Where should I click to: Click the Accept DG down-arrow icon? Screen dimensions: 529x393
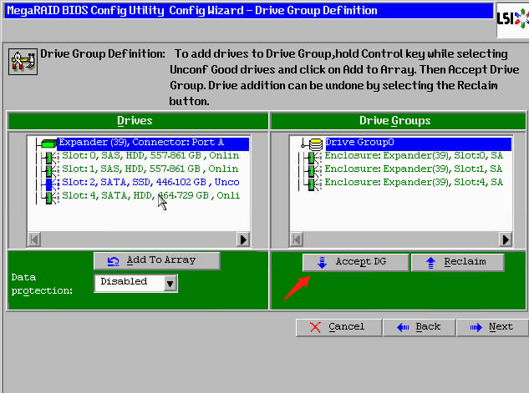pos(322,262)
